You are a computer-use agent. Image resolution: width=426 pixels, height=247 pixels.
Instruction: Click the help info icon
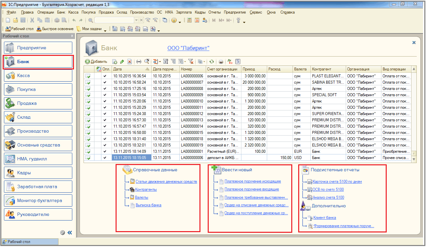click(x=173, y=20)
